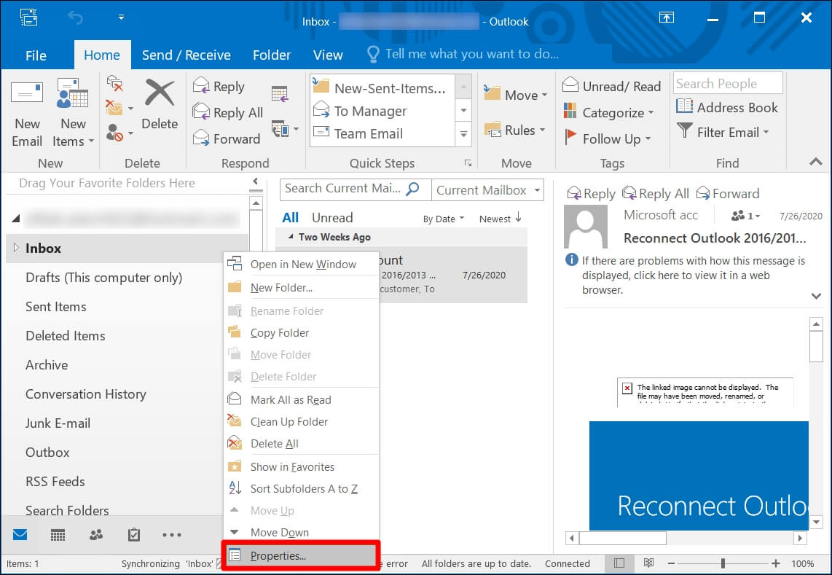
Task: Switch to People view icon
Action: point(96,535)
